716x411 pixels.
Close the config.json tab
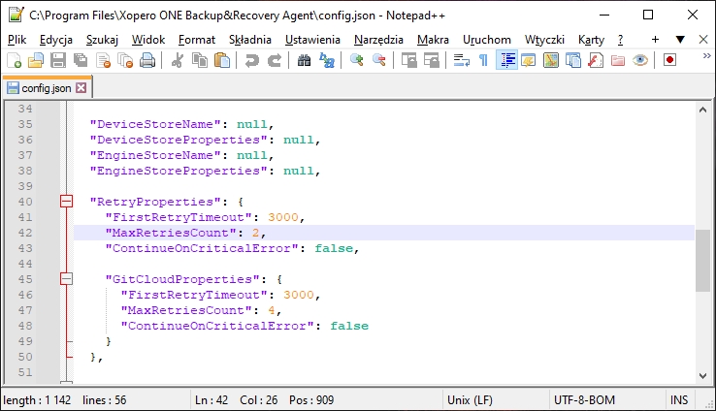81,88
